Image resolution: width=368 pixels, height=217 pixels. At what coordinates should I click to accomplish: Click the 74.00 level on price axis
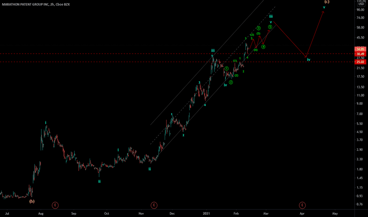coord(360,18)
